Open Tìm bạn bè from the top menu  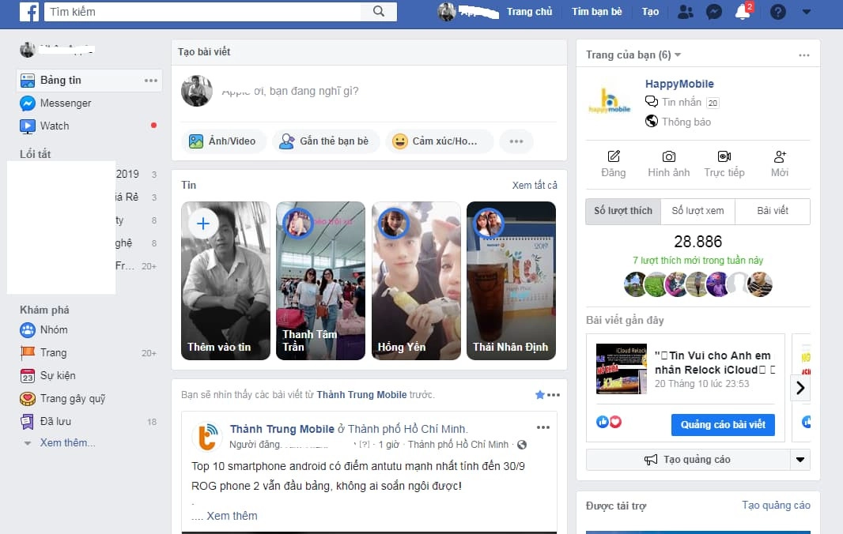pyautogui.click(x=597, y=11)
